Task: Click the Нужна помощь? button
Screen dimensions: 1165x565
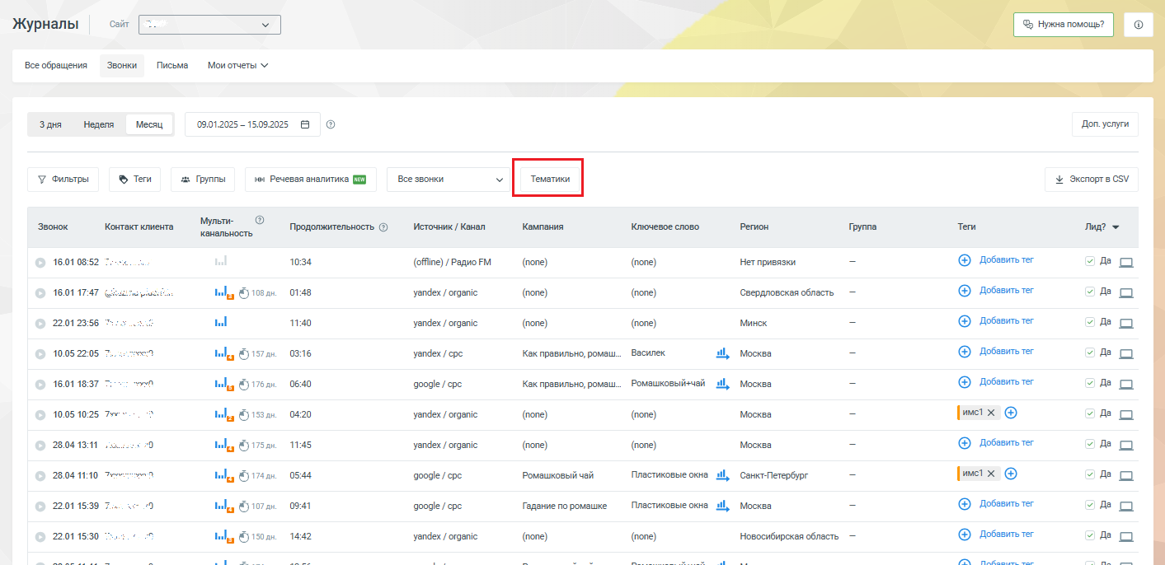Action: [x=1064, y=25]
